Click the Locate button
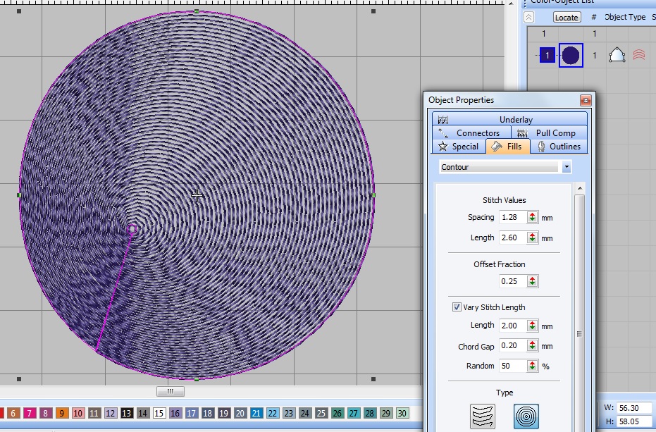The image size is (656, 432). point(567,17)
